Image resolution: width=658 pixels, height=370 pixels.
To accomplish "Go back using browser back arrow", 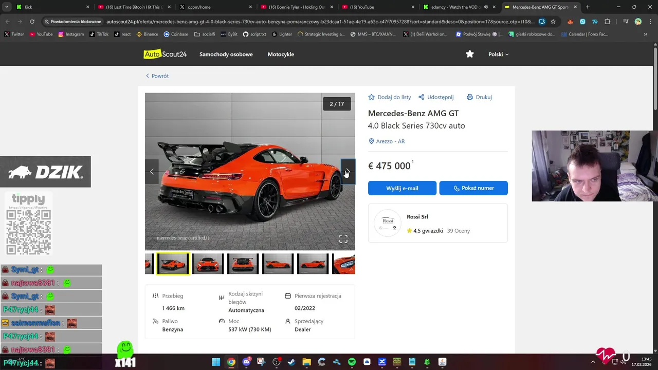I will pyautogui.click(x=7, y=22).
